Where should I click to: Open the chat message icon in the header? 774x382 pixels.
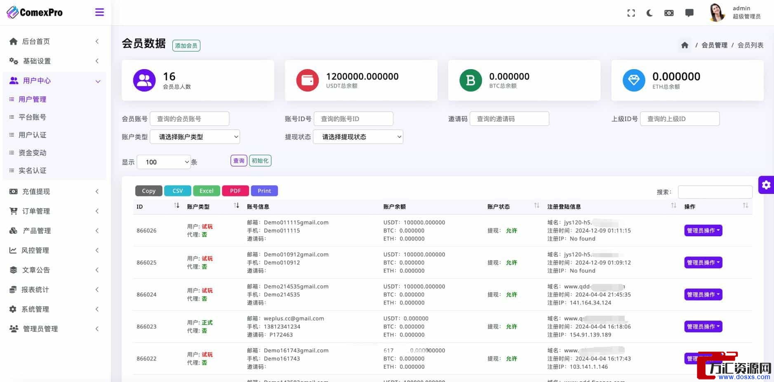689,13
